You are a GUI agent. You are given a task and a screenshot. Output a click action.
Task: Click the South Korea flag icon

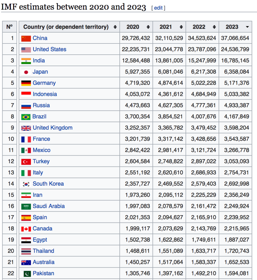tap(26, 184)
